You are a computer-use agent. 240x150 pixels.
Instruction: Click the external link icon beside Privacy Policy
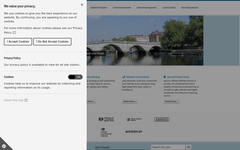pyautogui.click(x=14, y=33)
